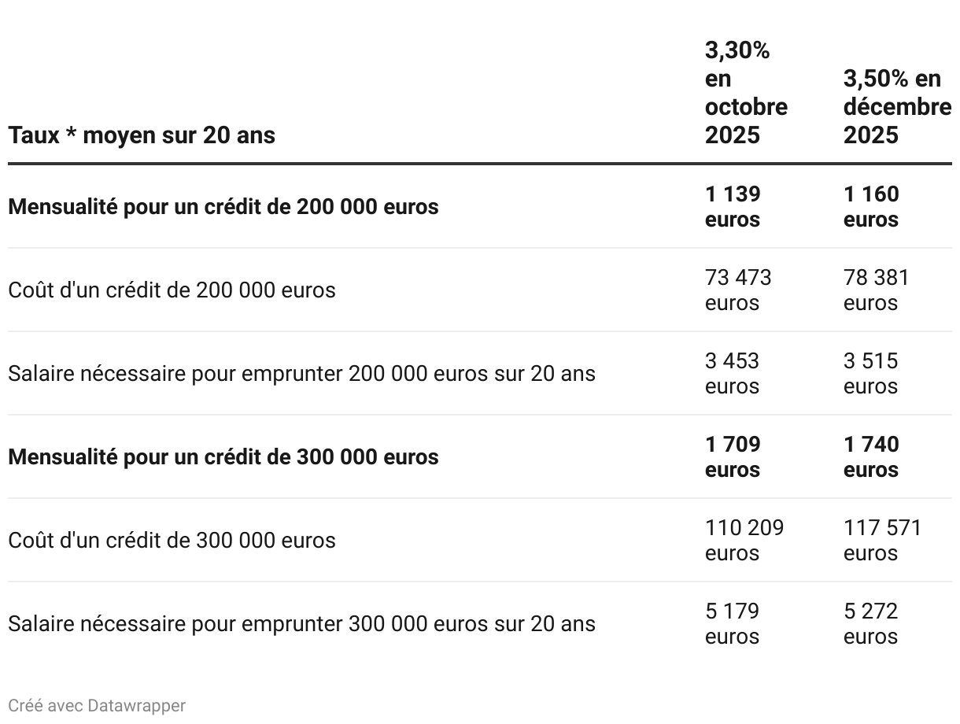The height and width of the screenshot is (724, 960).
Task: Click the '110 209 euros' cell
Action: (x=744, y=541)
